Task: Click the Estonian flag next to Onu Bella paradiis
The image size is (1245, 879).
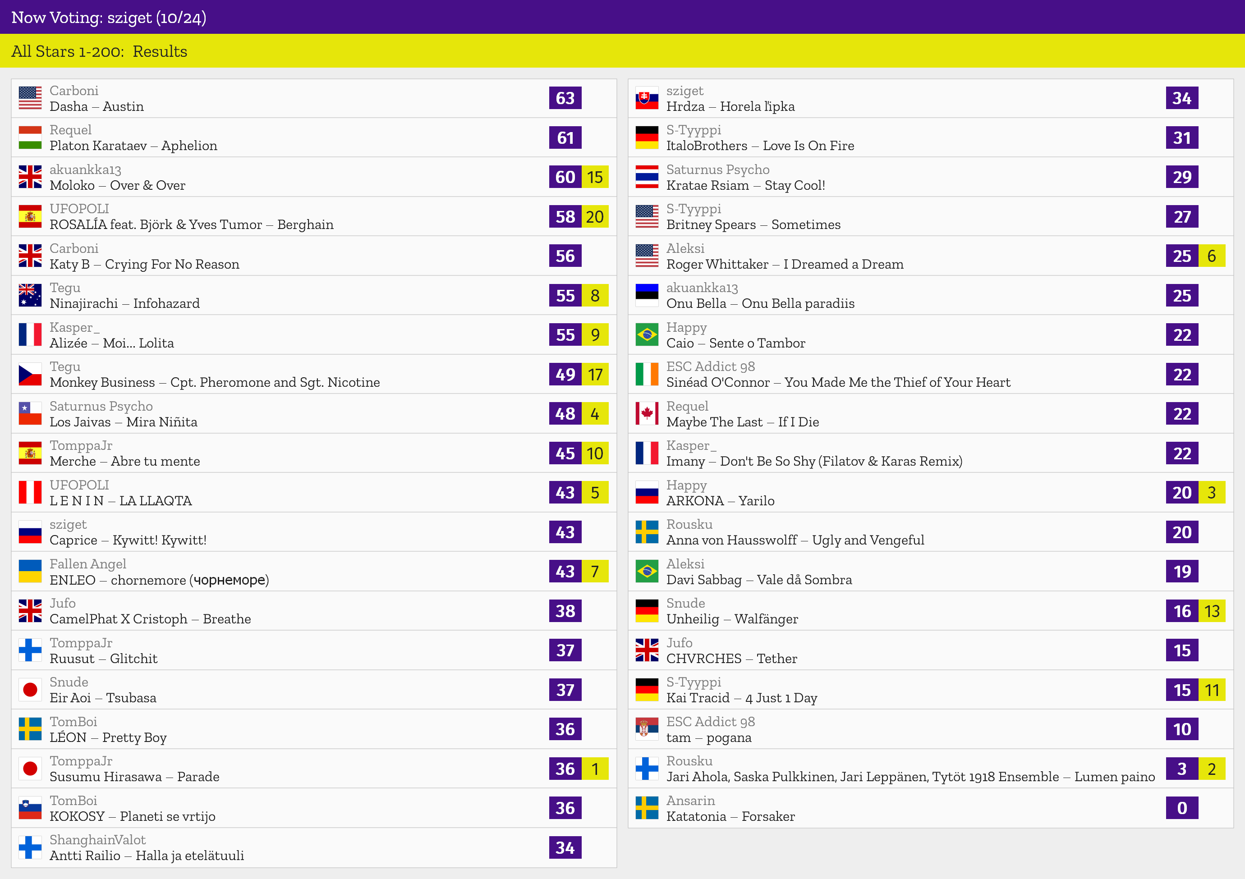Action: pos(647,295)
